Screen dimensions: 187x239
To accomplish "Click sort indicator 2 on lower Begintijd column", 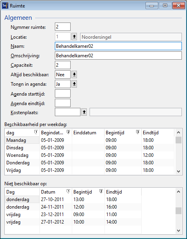I will coord(101,192).
